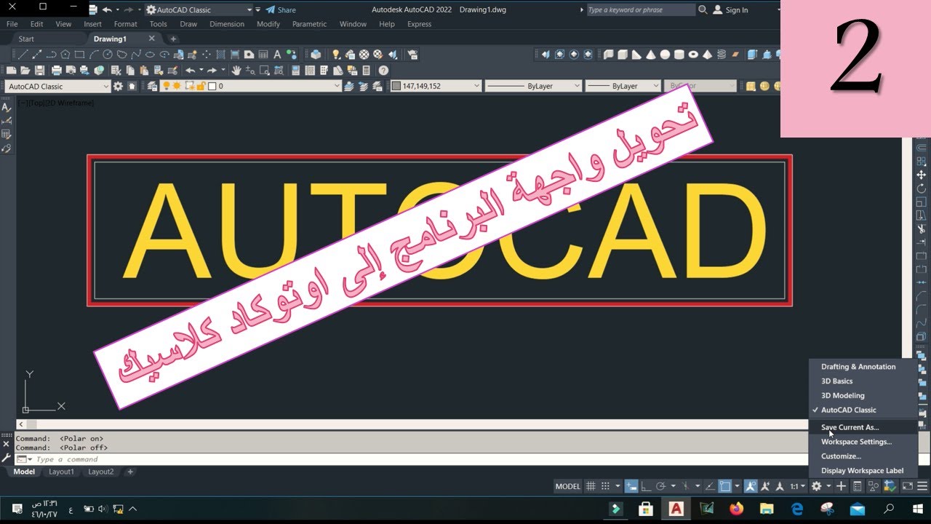Click the Helix modeling icon

tap(722, 55)
